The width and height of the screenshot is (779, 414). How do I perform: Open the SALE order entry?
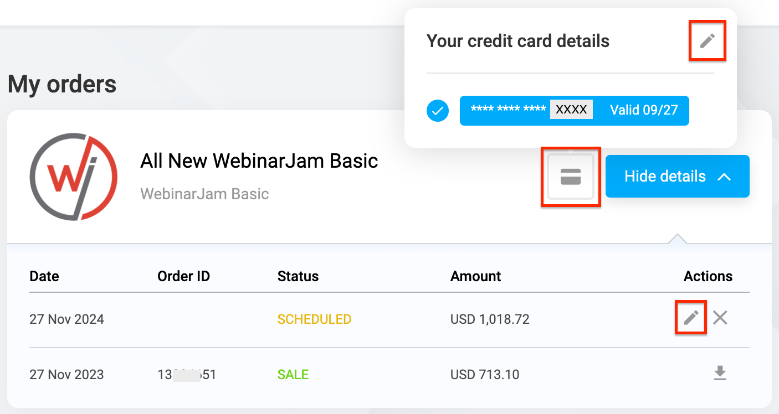click(293, 374)
